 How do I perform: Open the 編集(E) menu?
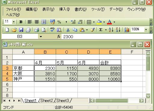click(32, 9)
